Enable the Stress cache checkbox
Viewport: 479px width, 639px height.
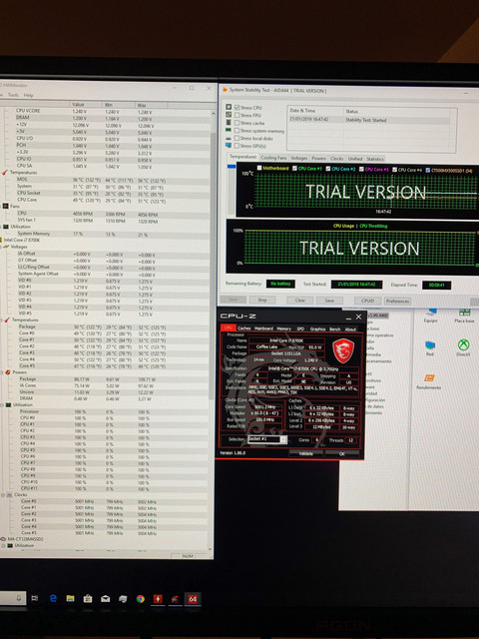(238, 123)
